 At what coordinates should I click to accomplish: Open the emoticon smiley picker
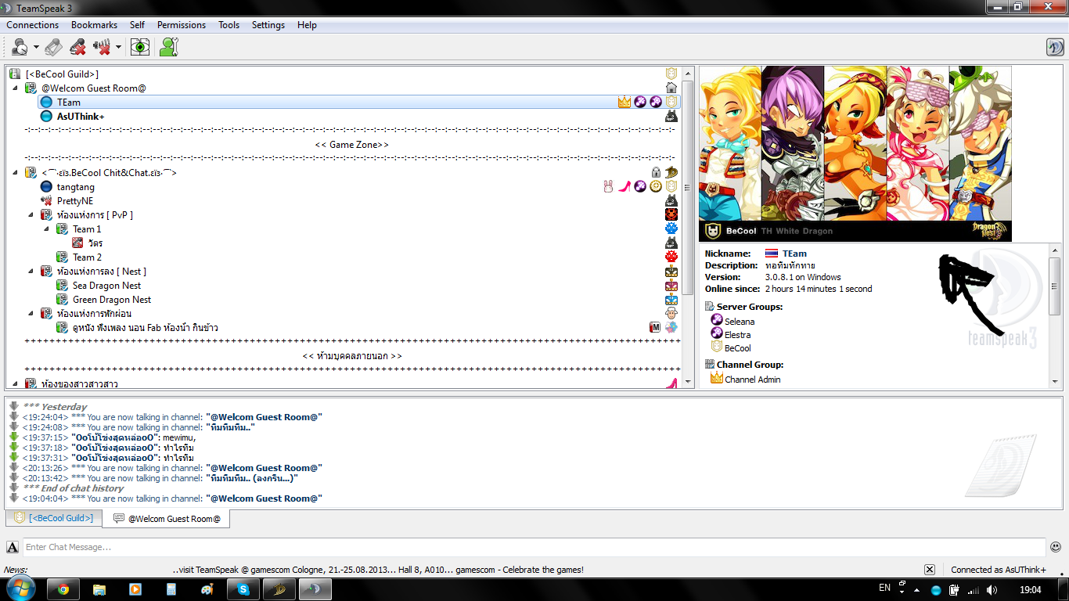pyautogui.click(x=1056, y=547)
